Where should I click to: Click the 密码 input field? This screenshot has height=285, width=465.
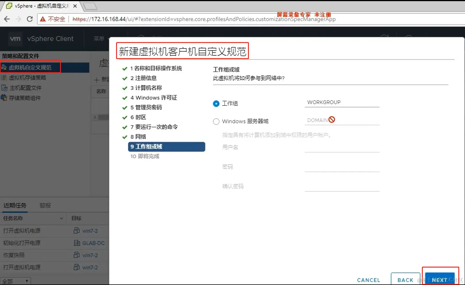coord(342,167)
